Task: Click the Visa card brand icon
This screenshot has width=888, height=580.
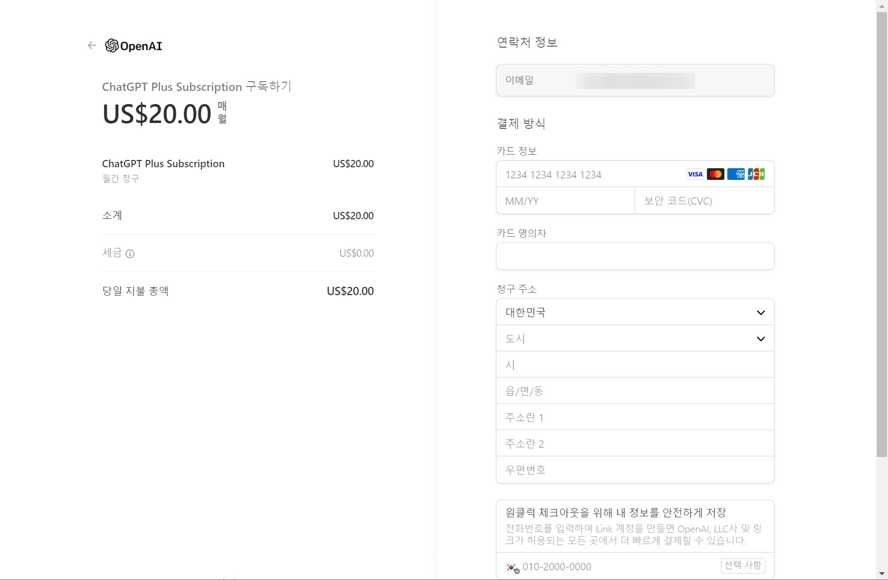Action: point(694,174)
